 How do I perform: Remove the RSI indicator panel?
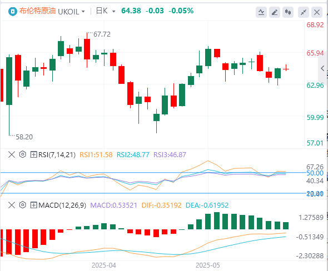click(x=12, y=154)
